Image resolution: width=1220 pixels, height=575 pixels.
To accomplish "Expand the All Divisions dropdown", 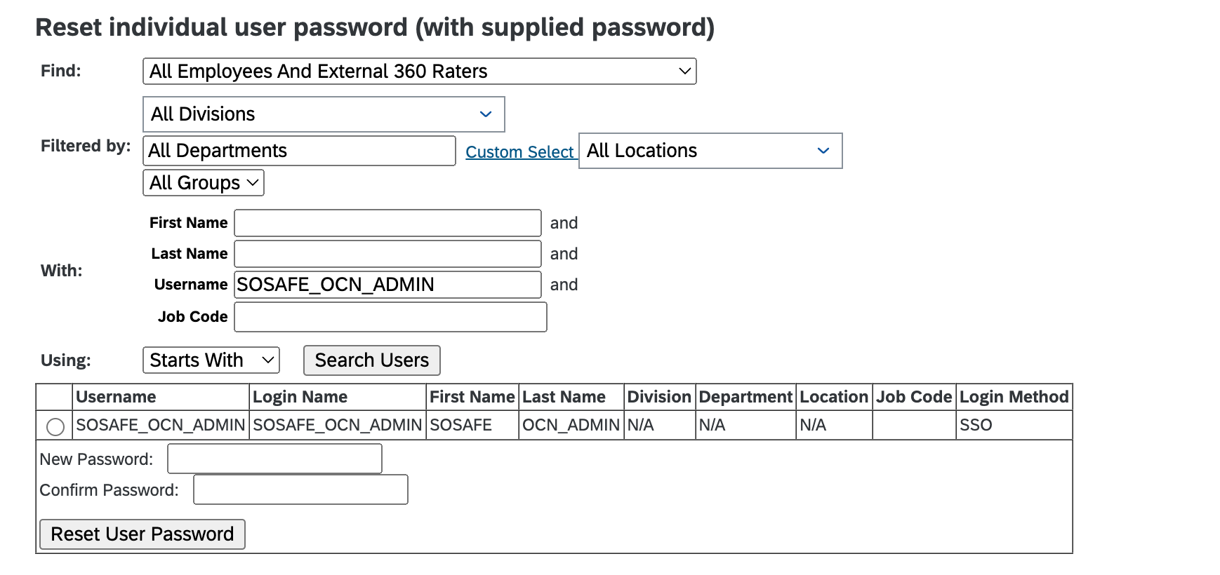I will [323, 114].
